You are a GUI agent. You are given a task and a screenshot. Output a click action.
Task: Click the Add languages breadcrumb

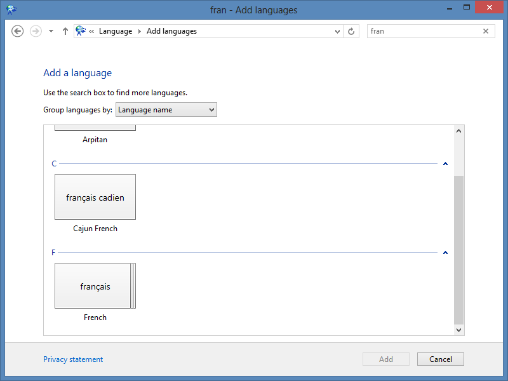(171, 31)
